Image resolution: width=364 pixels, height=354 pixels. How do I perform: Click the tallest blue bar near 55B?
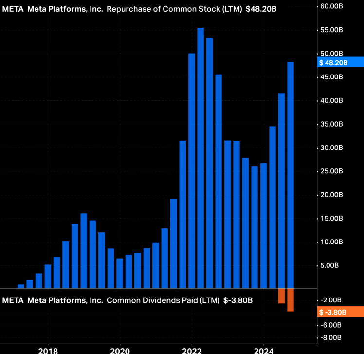200,158
